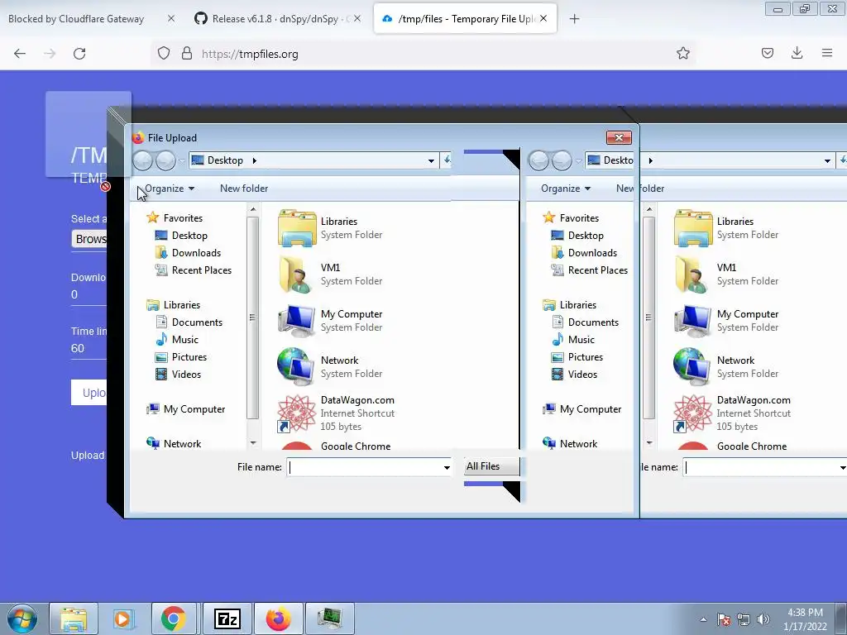Open All Files type filter dropdown
The image size is (847, 635).
(x=491, y=466)
